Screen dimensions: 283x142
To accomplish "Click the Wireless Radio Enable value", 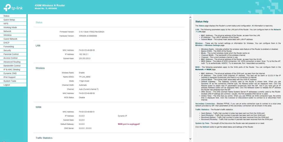I will [82, 73].
